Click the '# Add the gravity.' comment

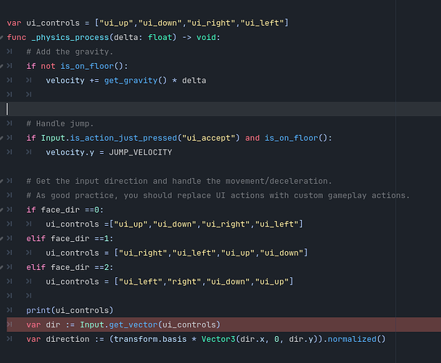pos(70,52)
